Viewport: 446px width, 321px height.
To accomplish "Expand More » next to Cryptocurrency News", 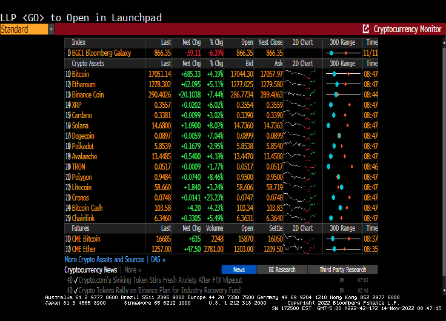I will pos(133,270).
